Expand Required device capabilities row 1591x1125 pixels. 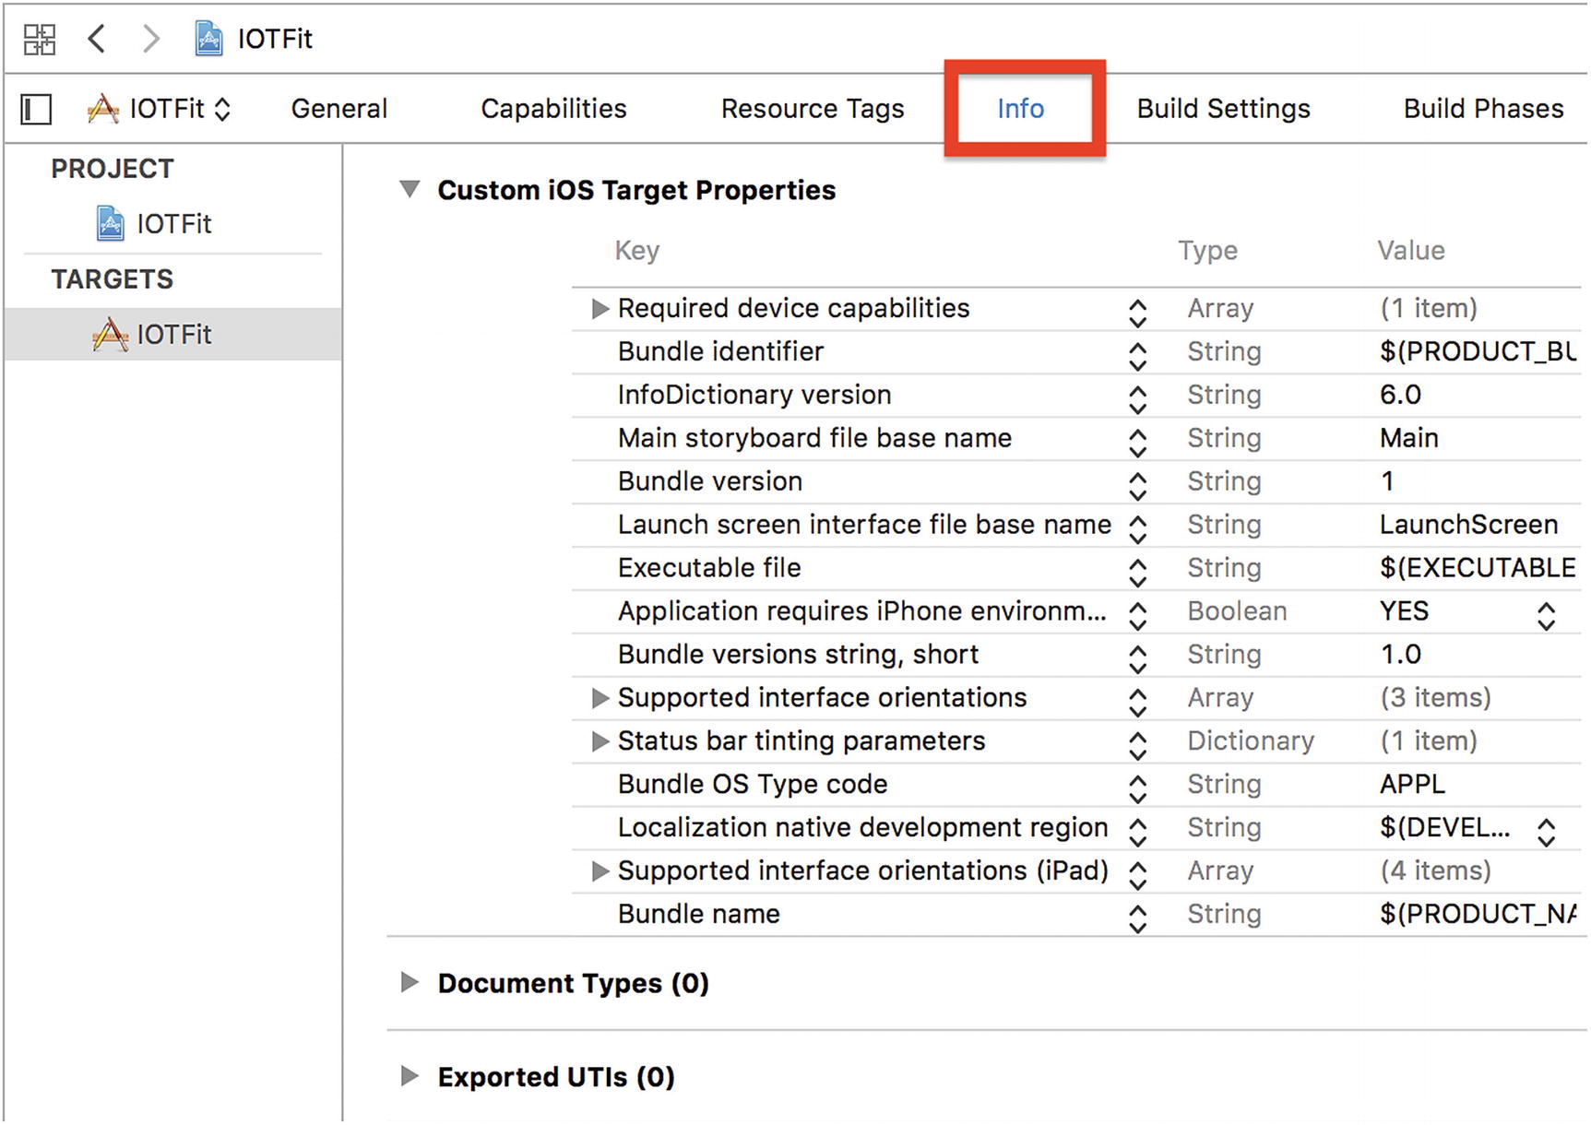tap(600, 309)
